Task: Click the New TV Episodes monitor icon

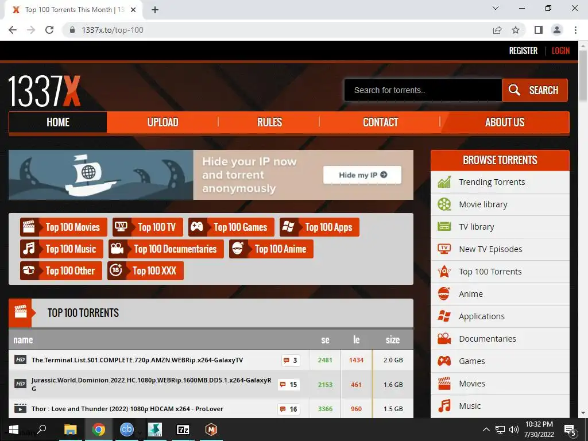Action: coord(444,249)
